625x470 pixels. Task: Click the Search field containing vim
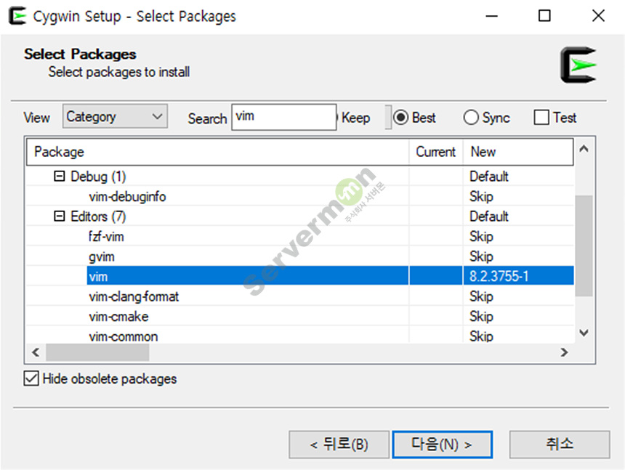pos(284,117)
